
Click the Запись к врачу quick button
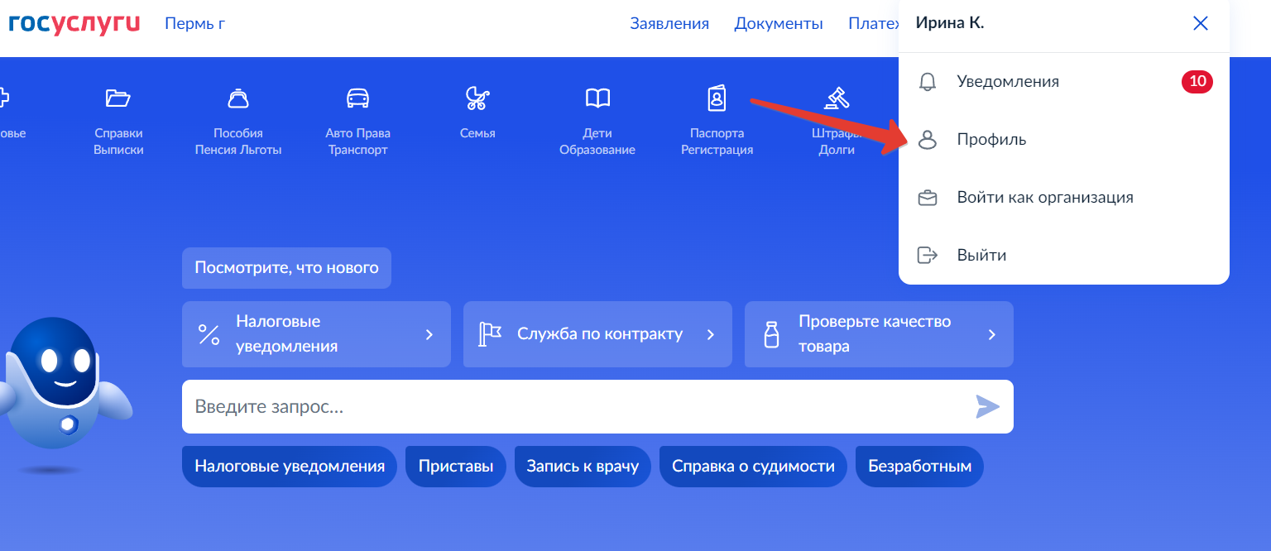click(583, 467)
